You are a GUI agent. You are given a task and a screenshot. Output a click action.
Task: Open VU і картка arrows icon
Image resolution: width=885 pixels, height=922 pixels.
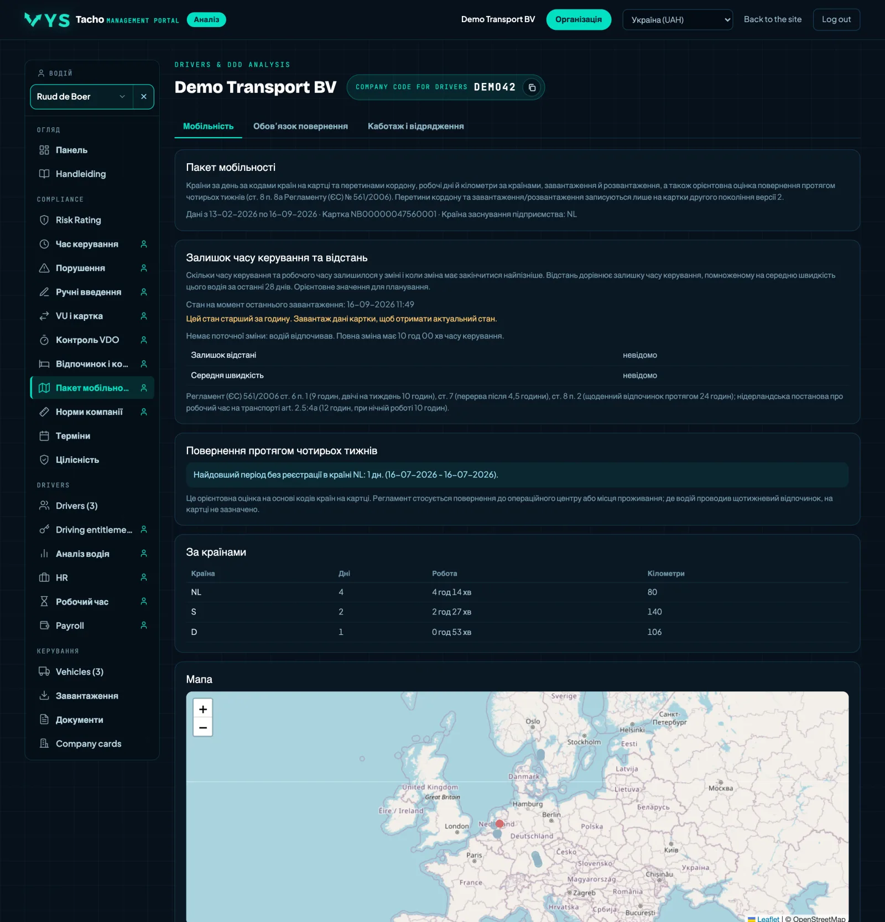click(44, 316)
